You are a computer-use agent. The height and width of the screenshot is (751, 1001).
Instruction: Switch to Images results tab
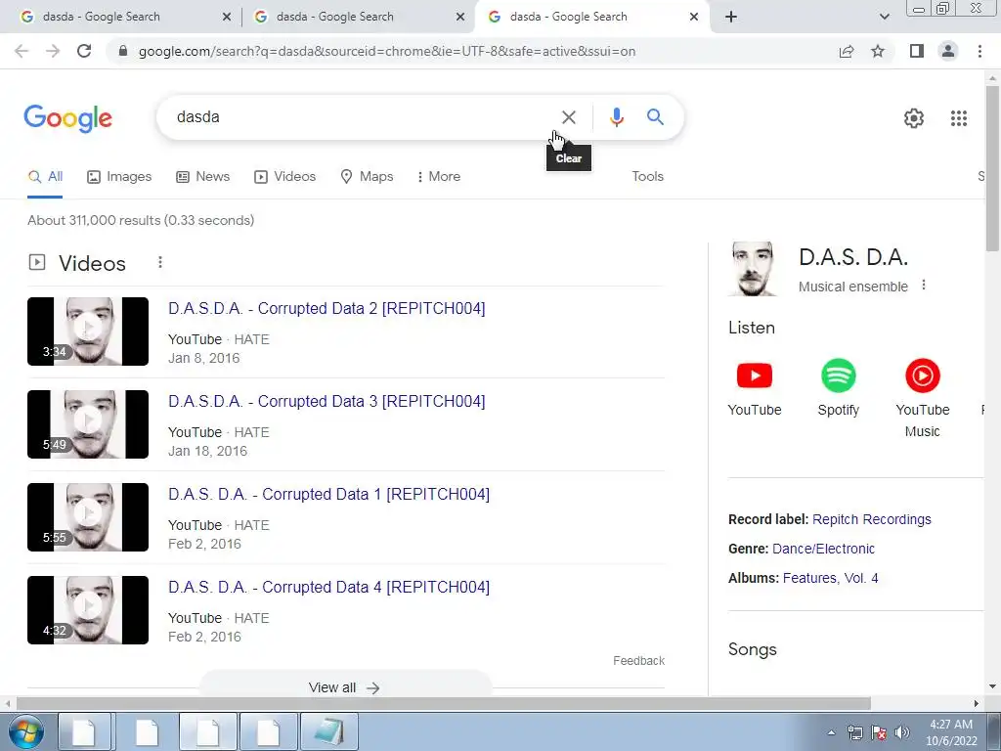pyautogui.click(x=119, y=176)
